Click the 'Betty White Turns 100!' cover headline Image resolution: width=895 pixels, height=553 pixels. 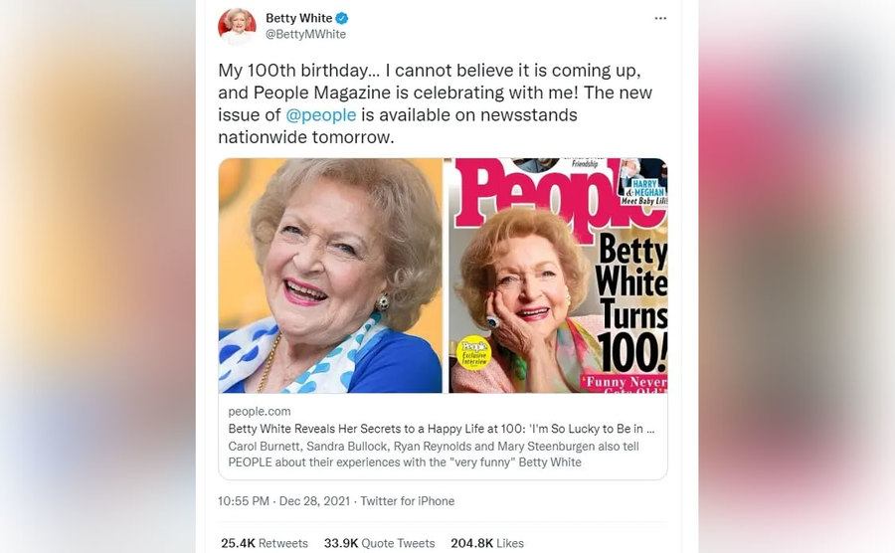coord(629,298)
